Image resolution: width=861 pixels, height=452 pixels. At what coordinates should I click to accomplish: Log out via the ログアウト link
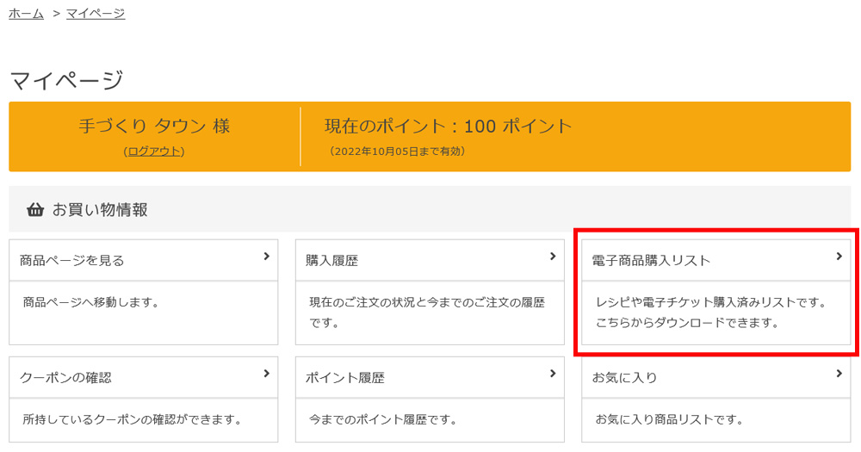coord(154,151)
